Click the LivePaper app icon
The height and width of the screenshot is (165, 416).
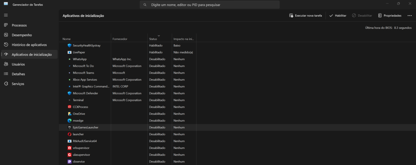click(69, 52)
